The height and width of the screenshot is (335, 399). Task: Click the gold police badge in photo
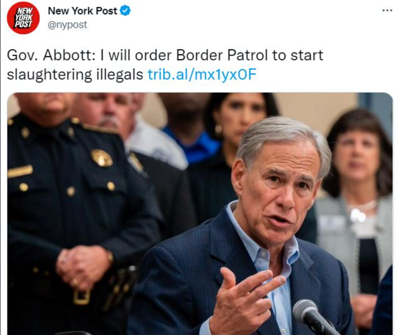click(x=102, y=158)
